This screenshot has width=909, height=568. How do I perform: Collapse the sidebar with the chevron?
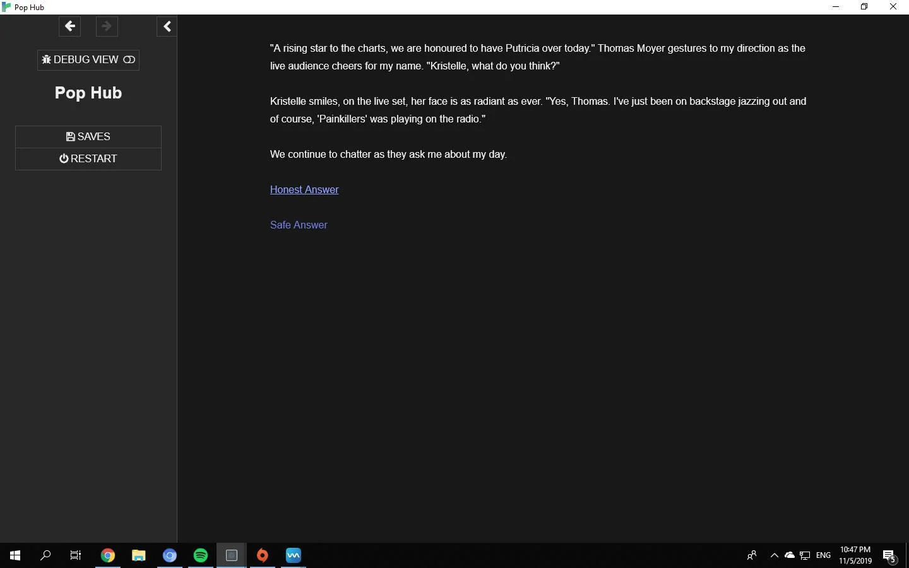167,27
